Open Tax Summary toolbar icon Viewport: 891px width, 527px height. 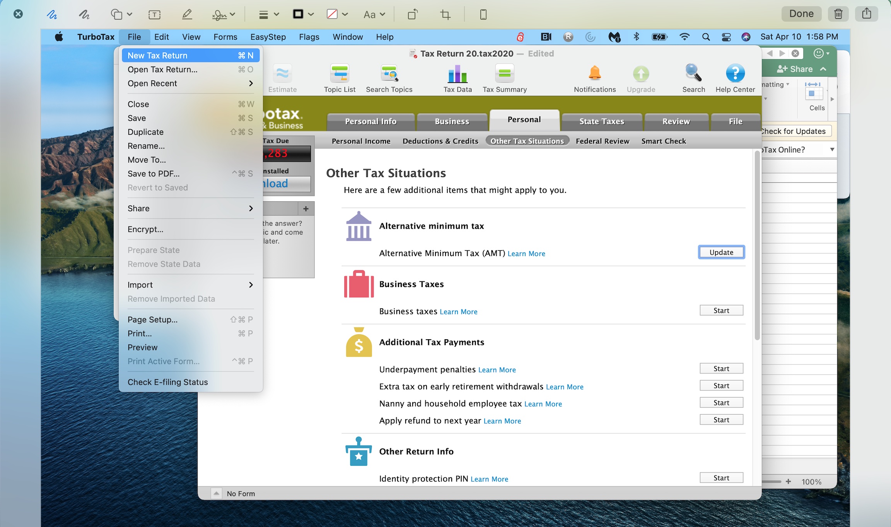tap(505, 79)
